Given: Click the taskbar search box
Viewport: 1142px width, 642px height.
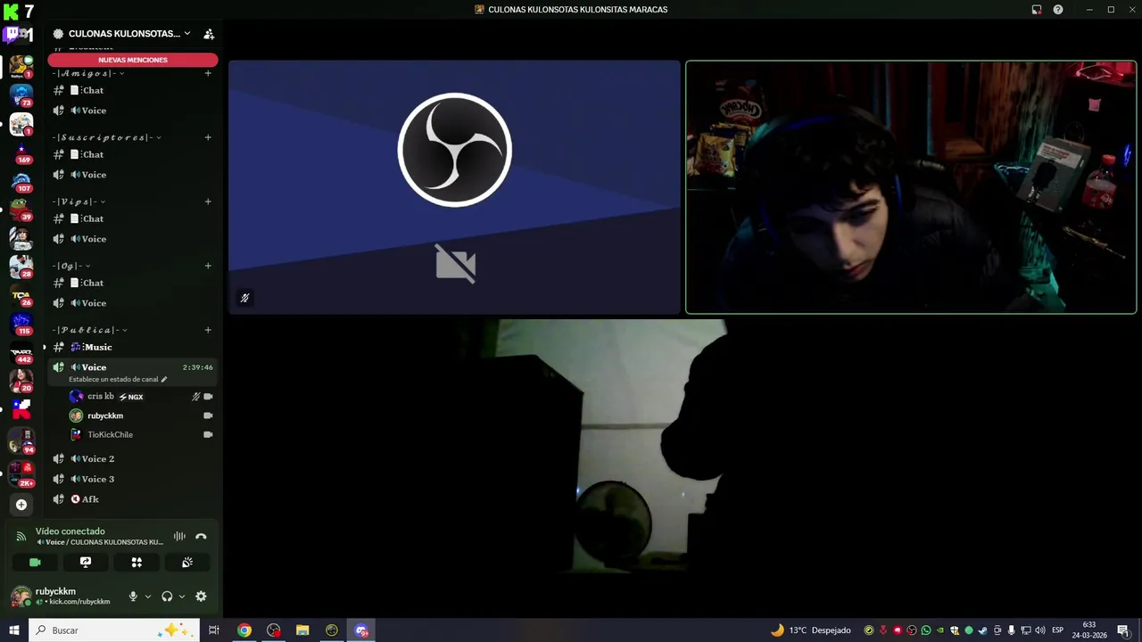Looking at the screenshot, I should 113,630.
